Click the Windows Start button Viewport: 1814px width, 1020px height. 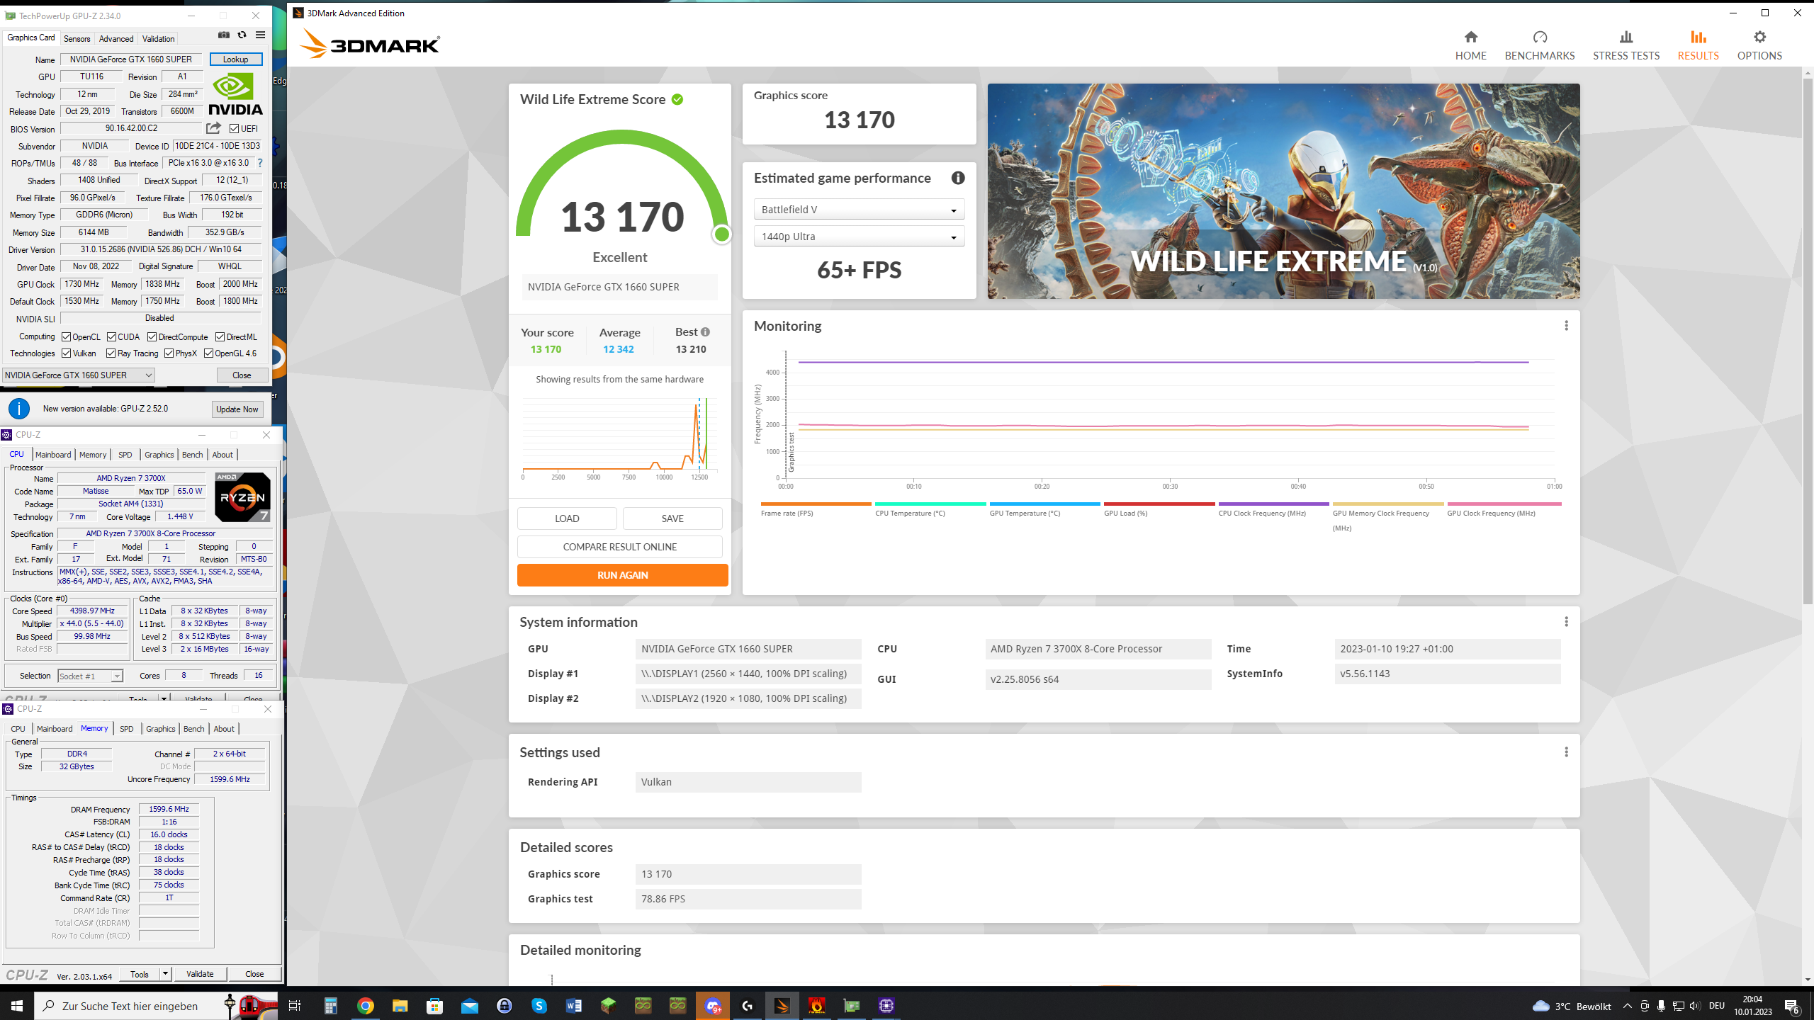tap(17, 1006)
